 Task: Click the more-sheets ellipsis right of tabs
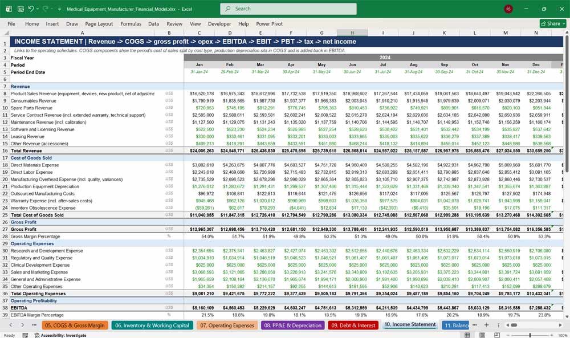(x=475, y=325)
